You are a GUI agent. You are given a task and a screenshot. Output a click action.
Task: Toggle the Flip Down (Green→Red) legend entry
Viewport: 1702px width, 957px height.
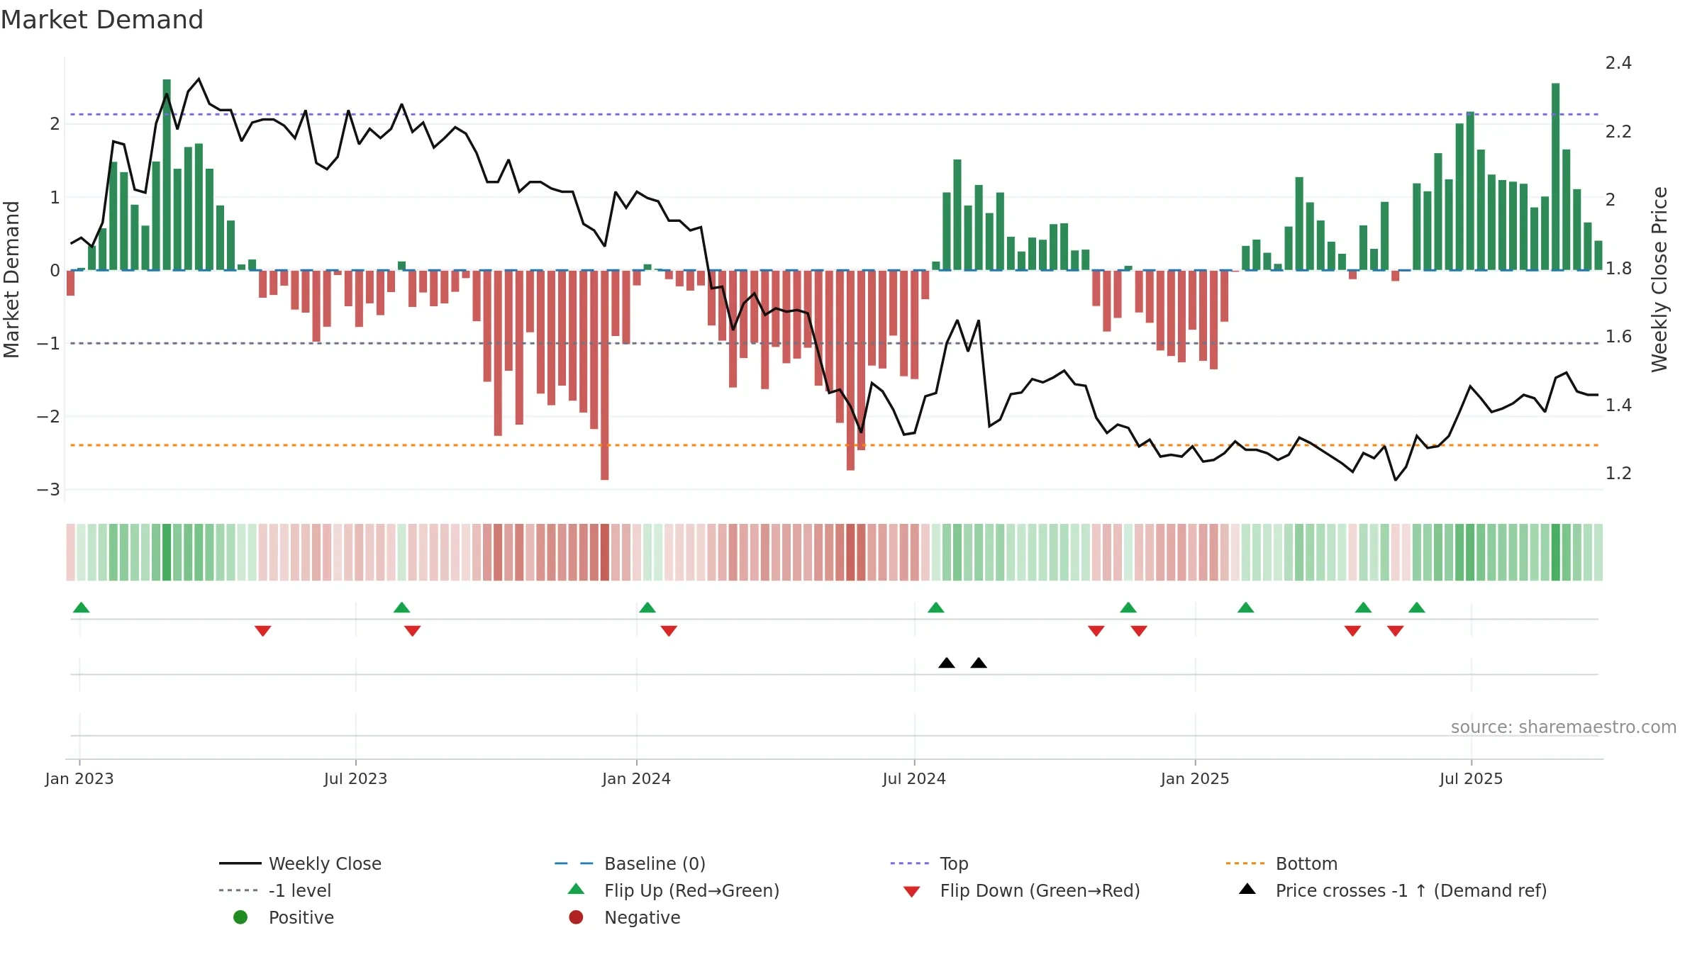[x=1040, y=890]
